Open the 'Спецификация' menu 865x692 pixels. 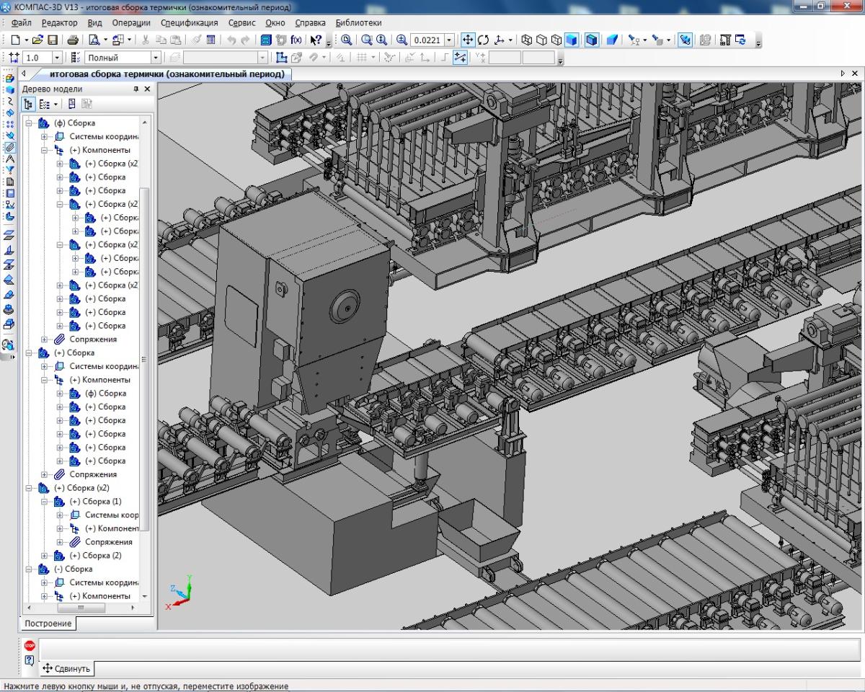click(189, 22)
